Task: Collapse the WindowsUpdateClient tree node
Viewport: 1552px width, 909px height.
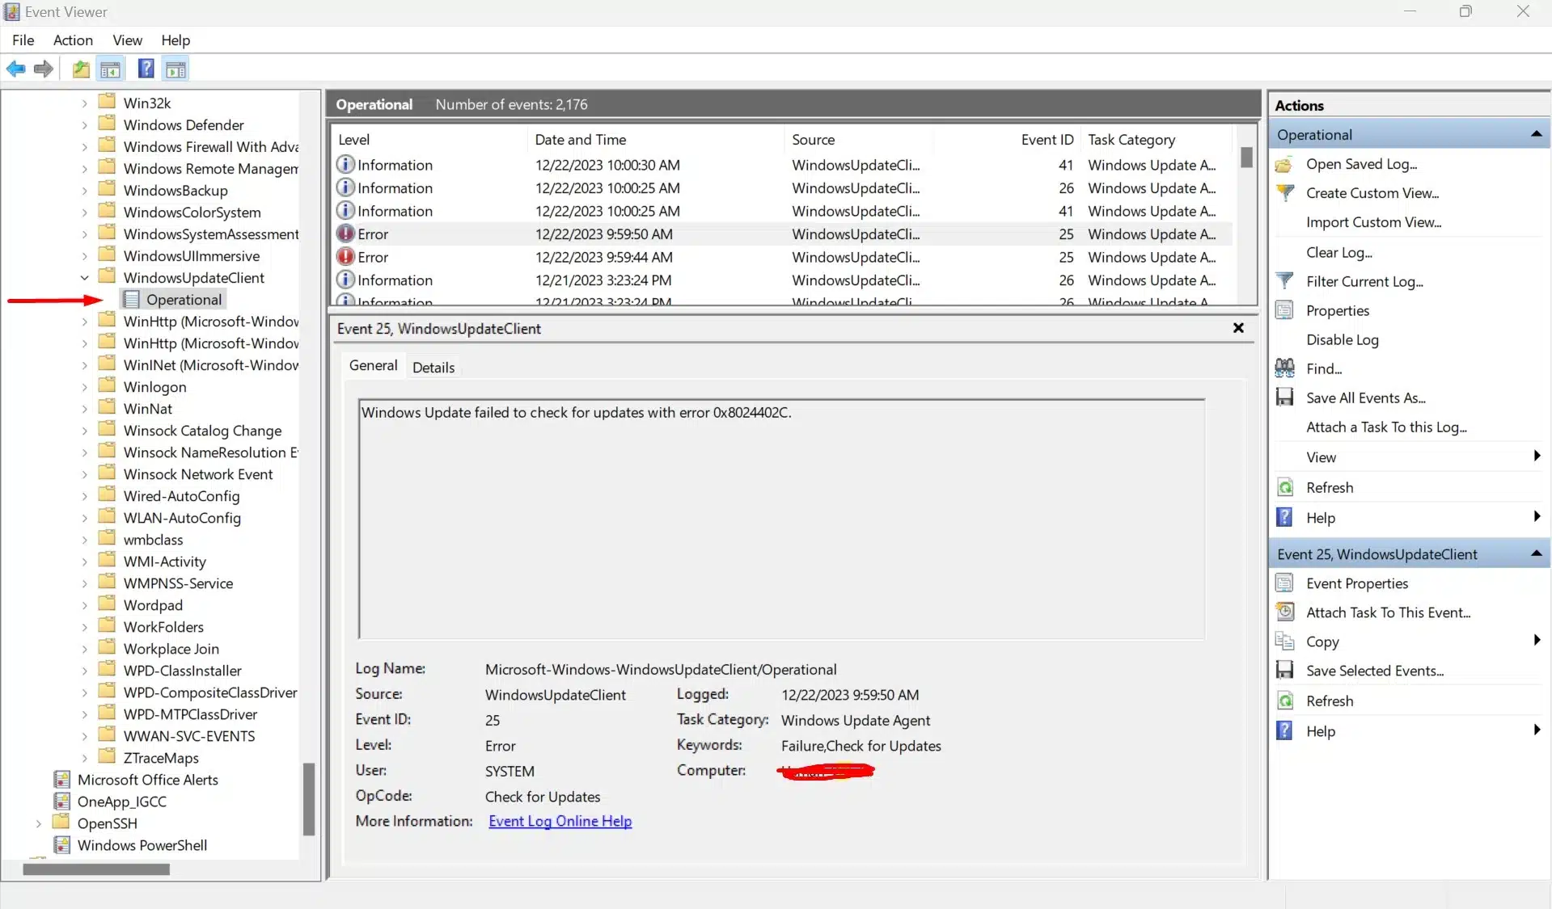Action: pyautogui.click(x=84, y=276)
